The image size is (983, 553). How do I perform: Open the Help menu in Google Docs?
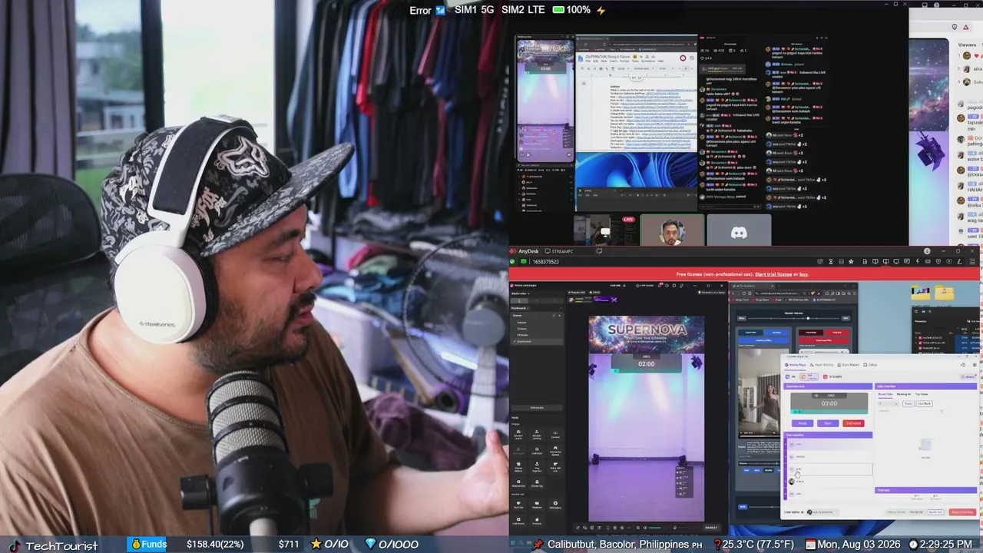pos(660,61)
